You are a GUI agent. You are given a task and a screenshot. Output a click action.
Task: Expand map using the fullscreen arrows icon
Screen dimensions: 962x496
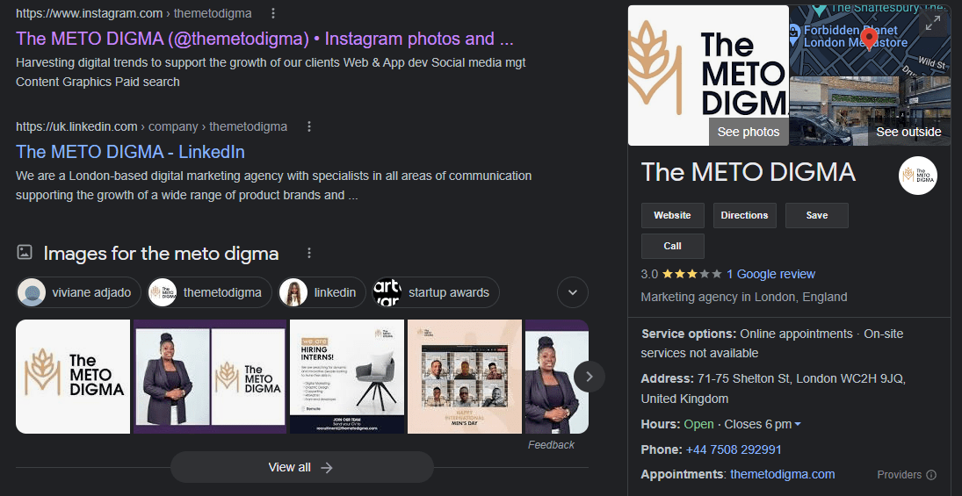(932, 24)
